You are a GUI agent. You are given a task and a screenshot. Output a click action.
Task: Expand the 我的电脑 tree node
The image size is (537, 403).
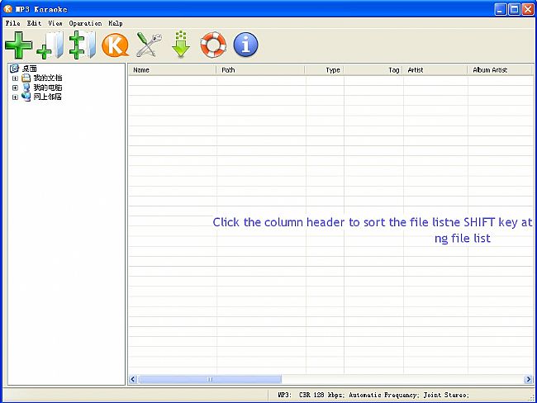[x=15, y=88]
